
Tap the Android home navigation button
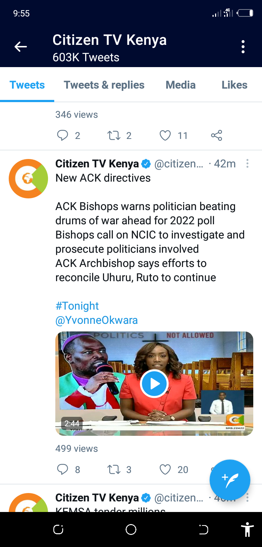[131, 529]
